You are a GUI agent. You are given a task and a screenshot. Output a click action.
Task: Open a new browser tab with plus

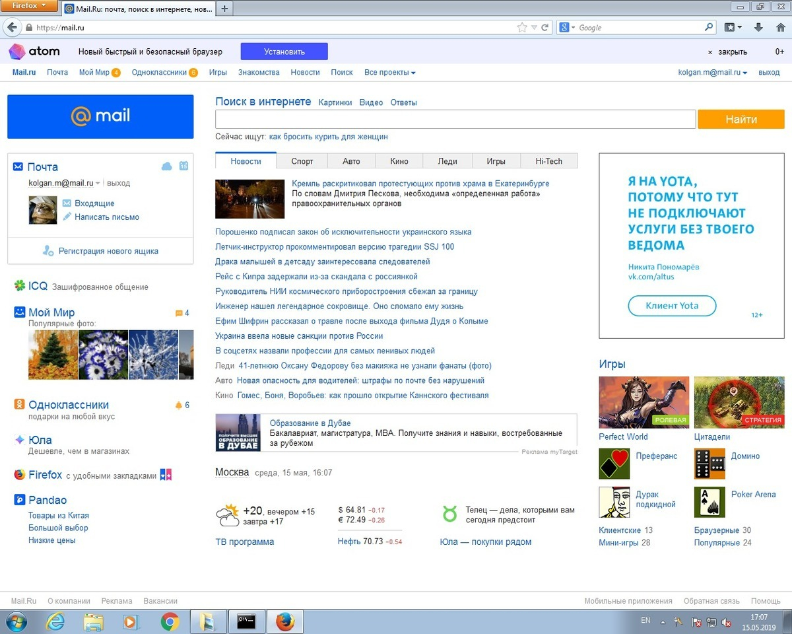(x=224, y=9)
